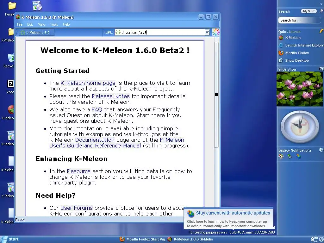The height and width of the screenshot is (243, 324).
Task: Open the View menu
Action: (41, 24)
